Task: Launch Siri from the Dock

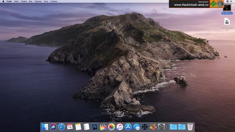Action: coord(53,127)
